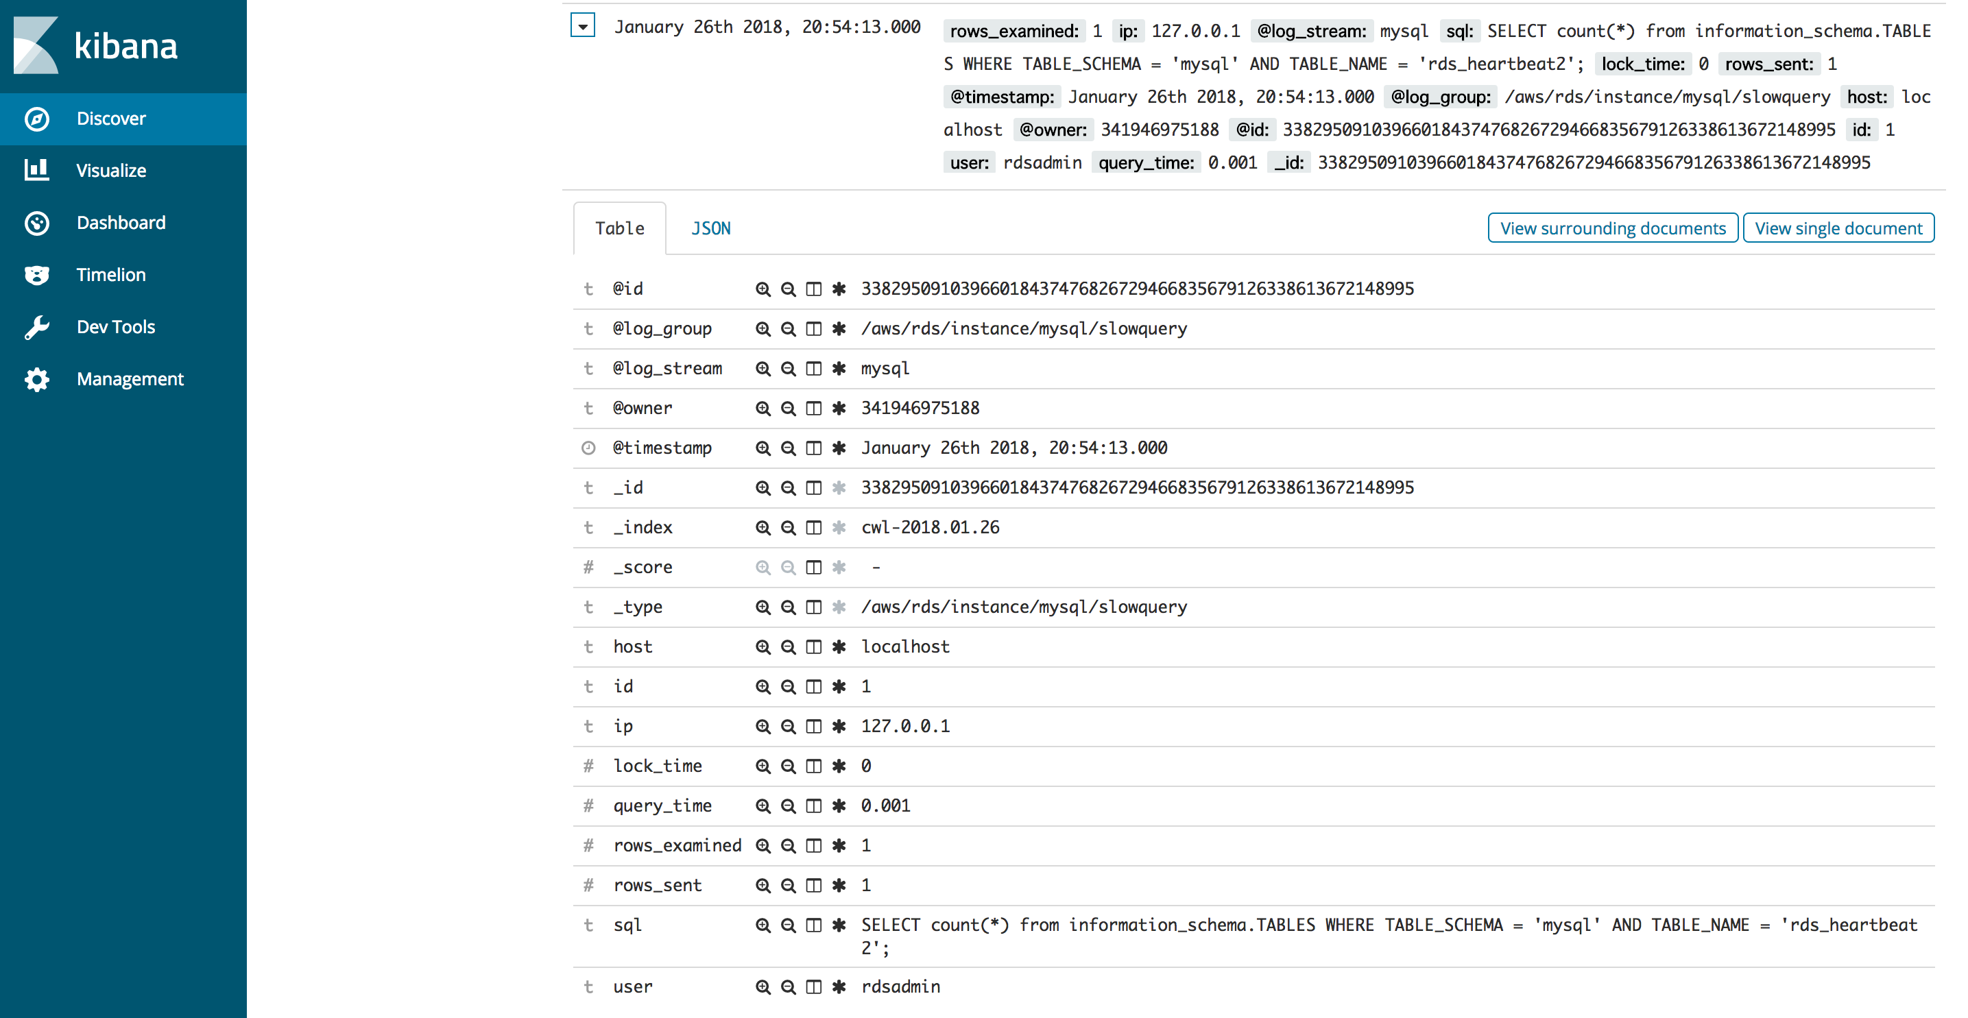The height and width of the screenshot is (1018, 1968).
Task: Filter out value on rows_sent row
Action: coord(788,884)
